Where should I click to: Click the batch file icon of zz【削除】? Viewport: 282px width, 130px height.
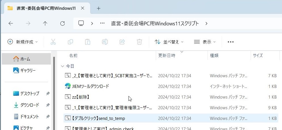[x=68, y=97]
